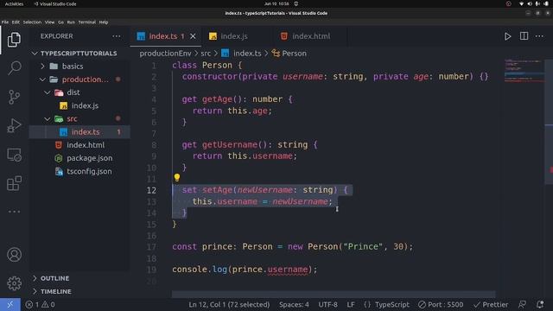The image size is (553, 311).
Task: Toggle Prettier formatter status
Action: [x=491, y=304]
